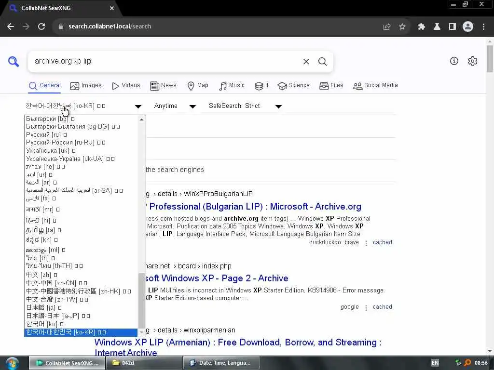Viewport: 494px width, 370px height.
Task: Click the browser forward arrow
Action: (26, 26)
